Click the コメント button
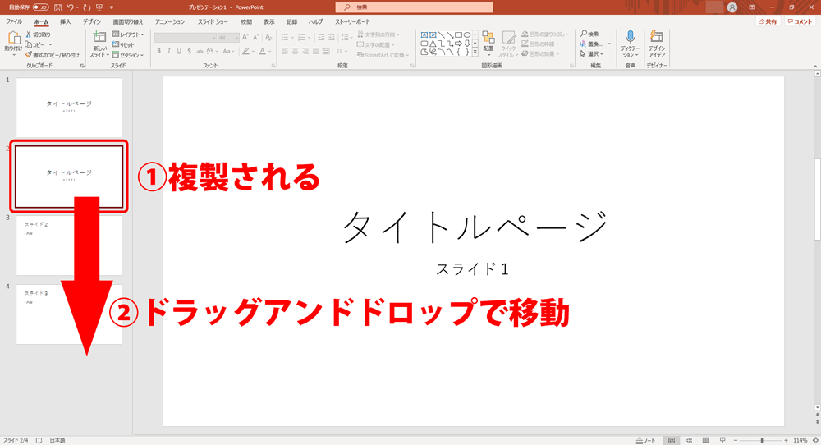Viewport: 821px width, 445px height. point(800,22)
